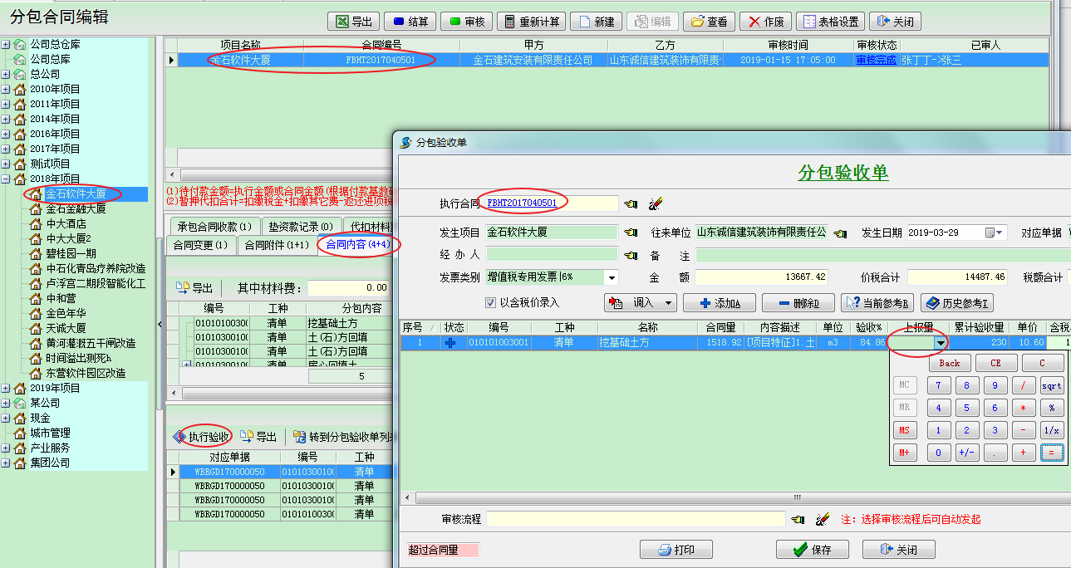Select 碧桂园一期 in the project tree
Screen dimensions: 1071x568
[71, 253]
